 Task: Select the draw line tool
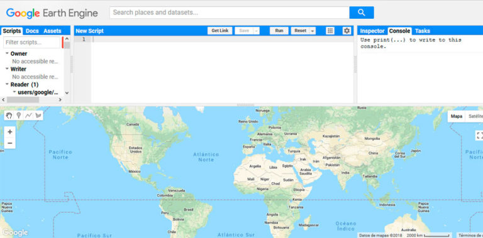click(28, 116)
